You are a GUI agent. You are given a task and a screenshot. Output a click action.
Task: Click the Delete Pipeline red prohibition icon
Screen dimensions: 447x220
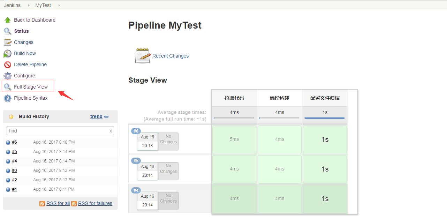click(x=8, y=65)
